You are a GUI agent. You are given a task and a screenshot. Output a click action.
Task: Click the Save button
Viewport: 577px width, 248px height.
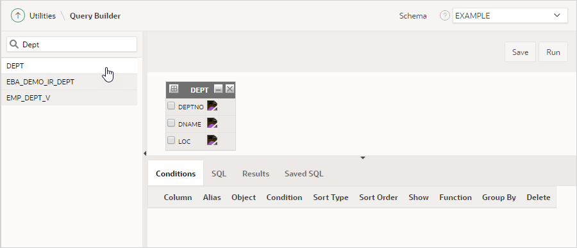tap(521, 52)
